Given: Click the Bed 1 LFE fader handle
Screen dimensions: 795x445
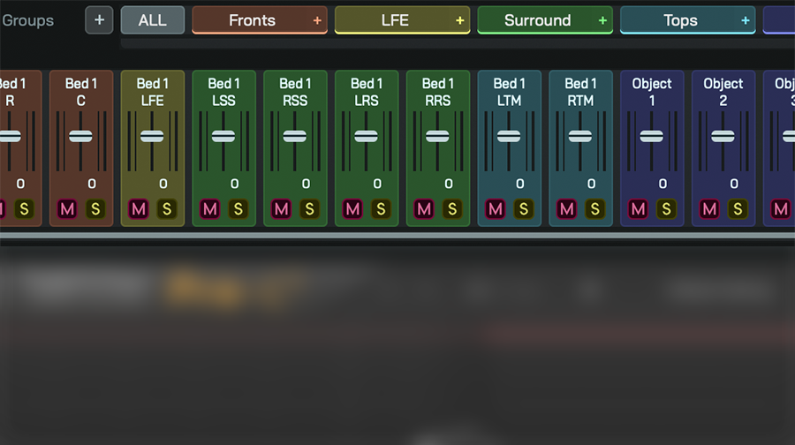Looking at the screenshot, I should click(152, 136).
